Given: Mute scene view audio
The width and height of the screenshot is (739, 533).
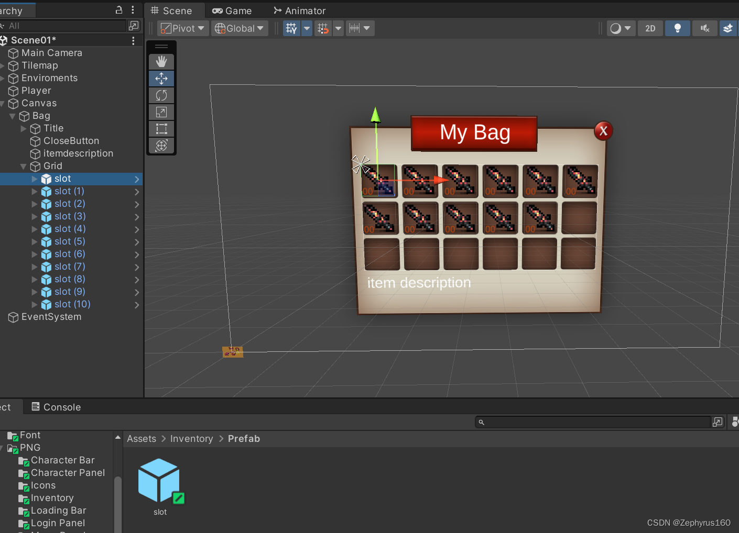Looking at the screenshot, I should tap(705, 28).
